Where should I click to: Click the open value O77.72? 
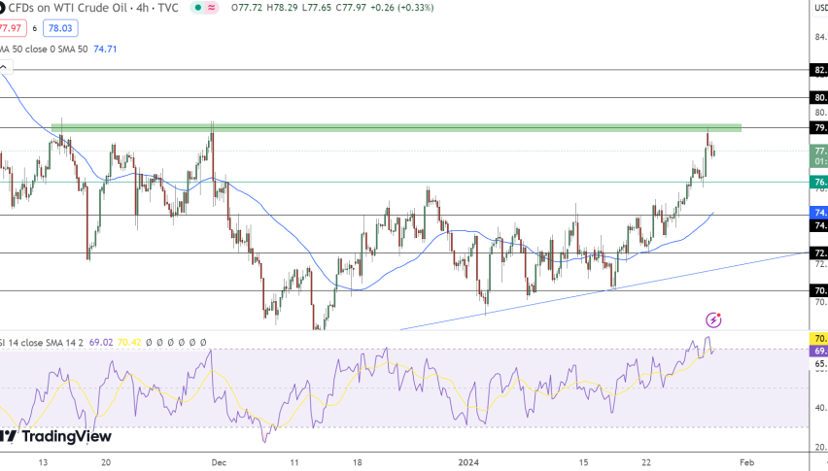click(247, 8)
